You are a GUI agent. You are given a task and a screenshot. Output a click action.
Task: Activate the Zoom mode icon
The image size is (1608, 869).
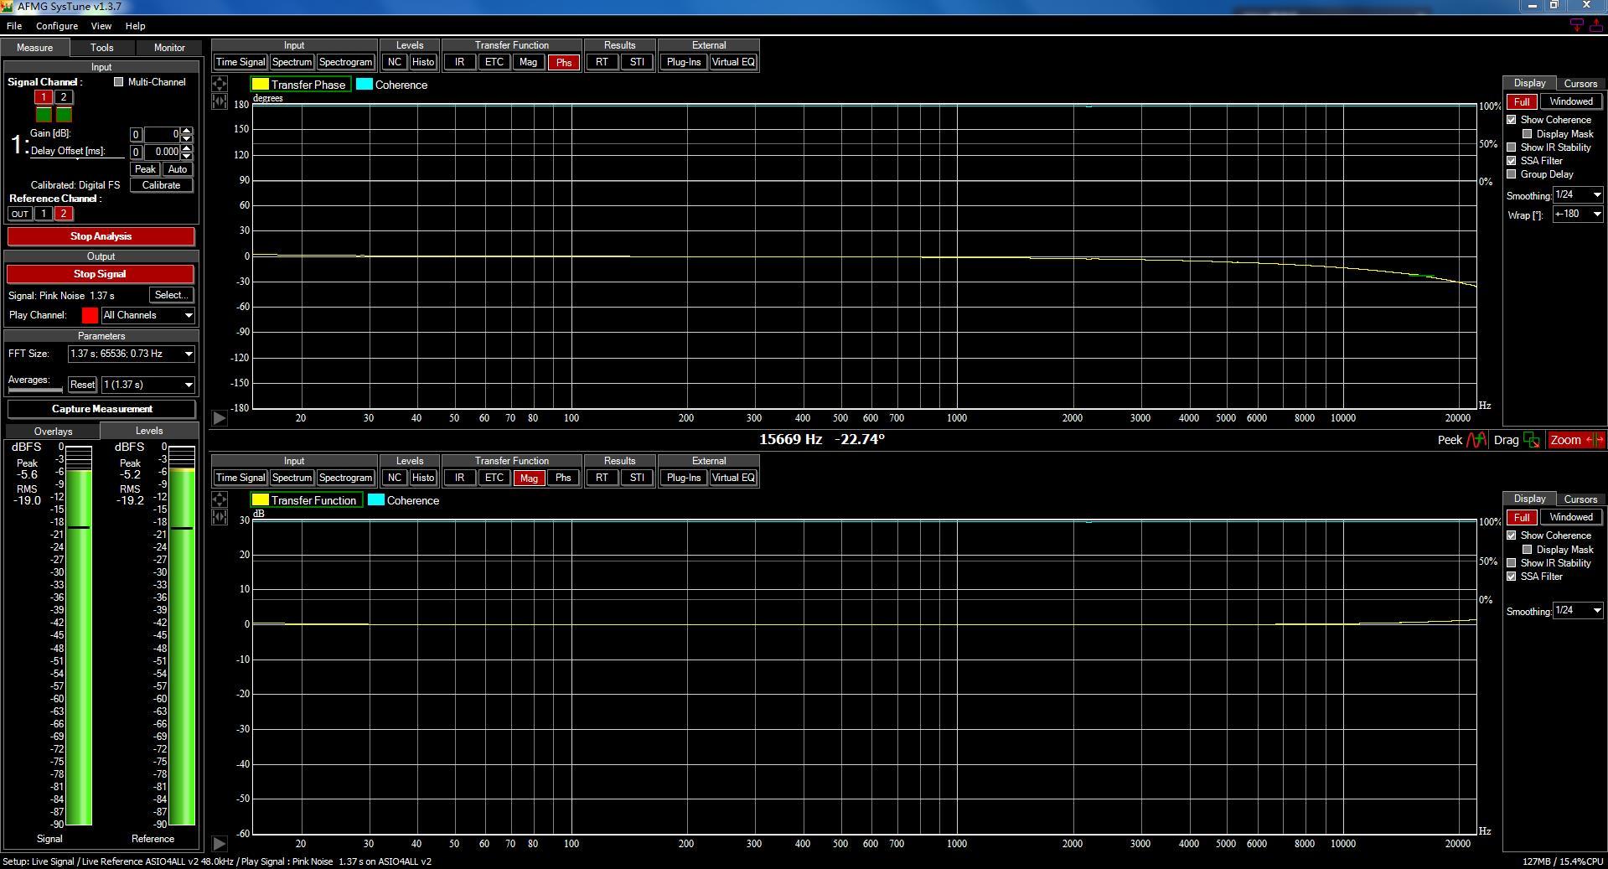point(1575,440)
